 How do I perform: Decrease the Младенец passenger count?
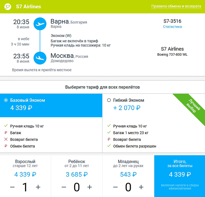(x=115, y=187)
